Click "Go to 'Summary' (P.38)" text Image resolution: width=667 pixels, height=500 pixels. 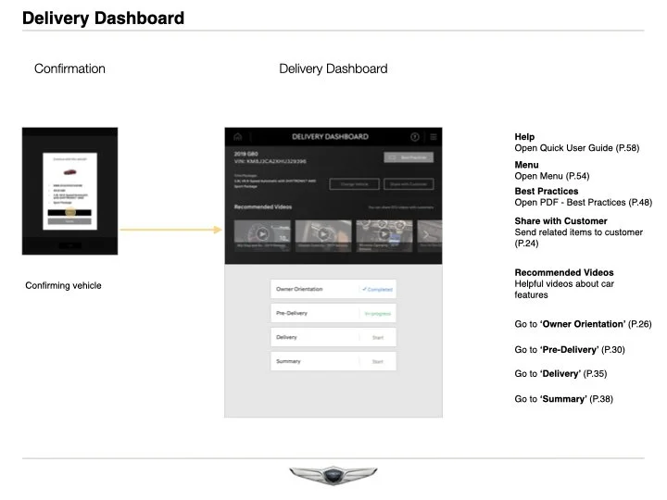tap(563, 399)
